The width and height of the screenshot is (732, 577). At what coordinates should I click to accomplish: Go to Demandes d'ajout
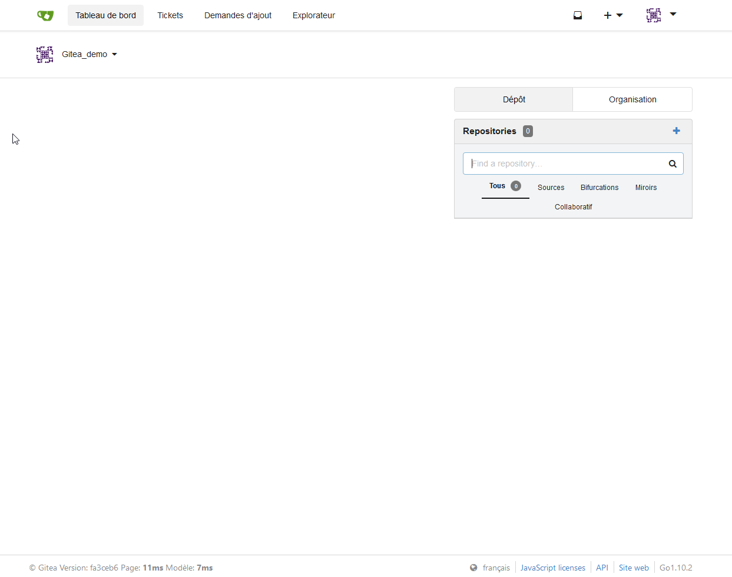click(x=238, y=15)
